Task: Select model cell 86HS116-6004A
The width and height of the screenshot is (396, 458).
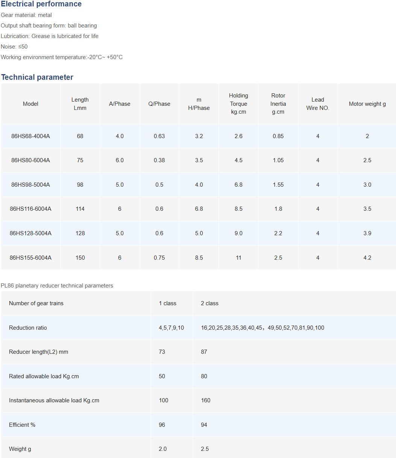Action: [30, 209]
